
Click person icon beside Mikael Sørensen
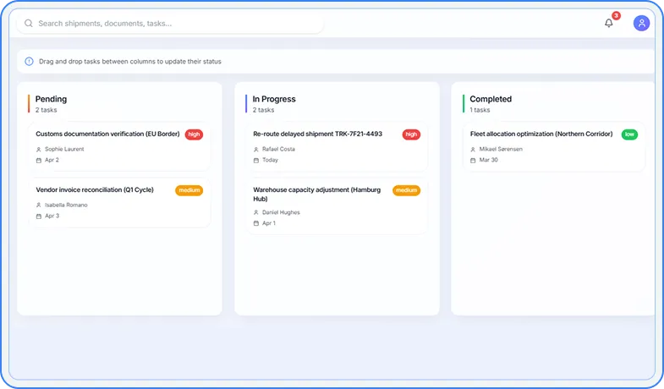473,149
